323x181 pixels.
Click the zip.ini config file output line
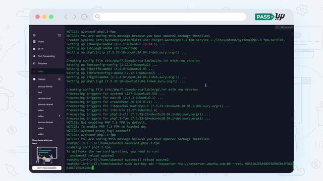point(133,61)
